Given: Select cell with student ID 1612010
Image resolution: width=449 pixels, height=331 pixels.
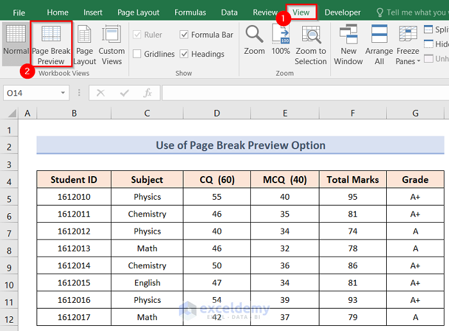Looking at the screenshot, I should 74,197.
